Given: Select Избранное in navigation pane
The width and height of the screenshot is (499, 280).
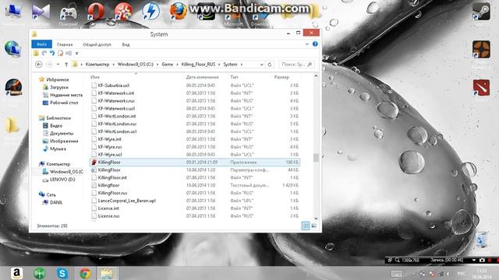Looking at the screenshot, I should click(54, 79).
